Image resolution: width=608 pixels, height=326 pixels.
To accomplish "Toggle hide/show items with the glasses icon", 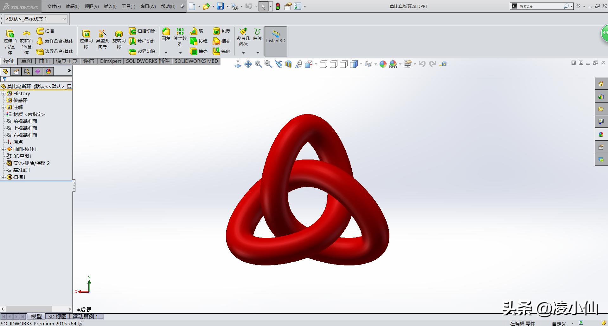I will 368,64.
